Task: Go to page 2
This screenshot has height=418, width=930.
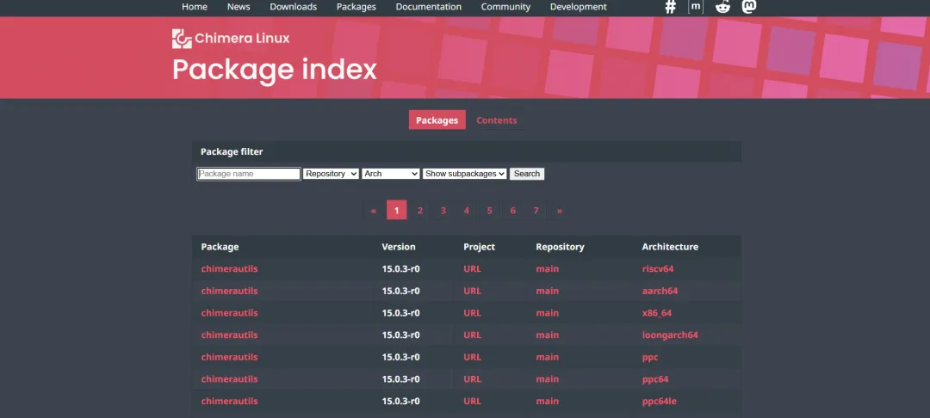Action: 420,210
